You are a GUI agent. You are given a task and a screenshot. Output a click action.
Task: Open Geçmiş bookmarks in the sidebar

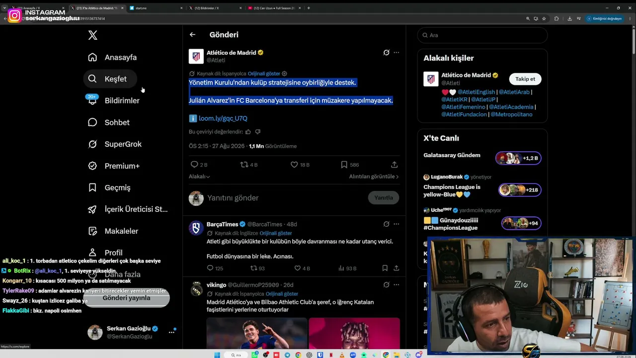(x=109, y=187)
